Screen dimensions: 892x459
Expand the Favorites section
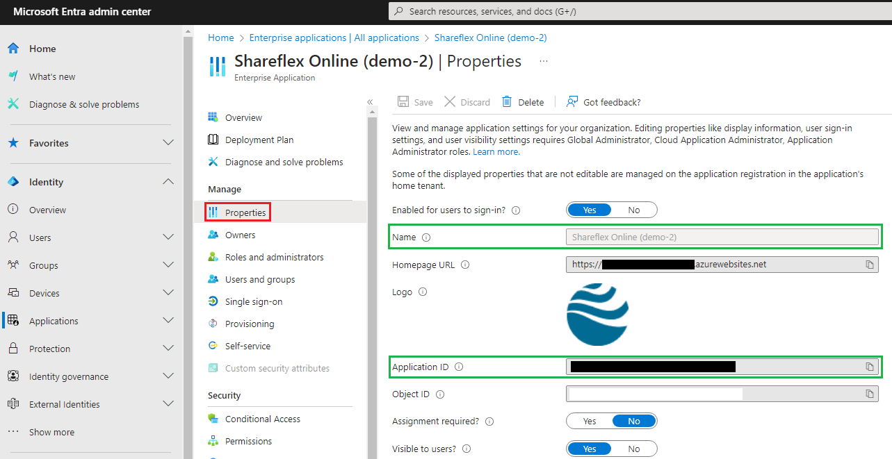tap(168, 143)
